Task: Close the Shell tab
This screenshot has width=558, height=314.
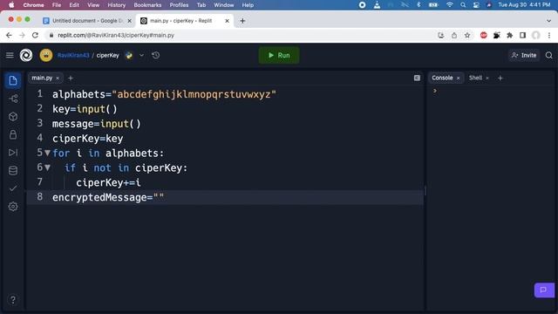Action: tap(487, 78)
